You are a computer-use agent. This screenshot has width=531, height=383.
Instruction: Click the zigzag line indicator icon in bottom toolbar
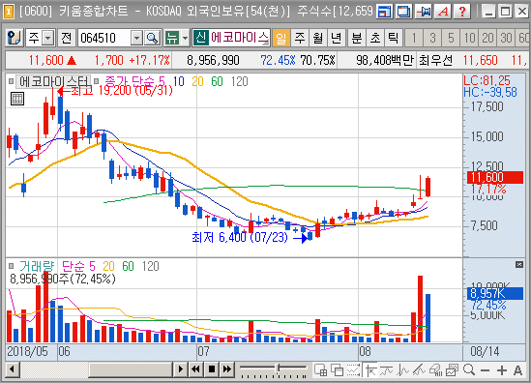click(402, 370)
